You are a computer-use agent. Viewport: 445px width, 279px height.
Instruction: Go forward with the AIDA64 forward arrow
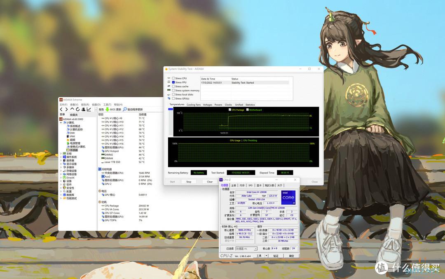point(66,109)
